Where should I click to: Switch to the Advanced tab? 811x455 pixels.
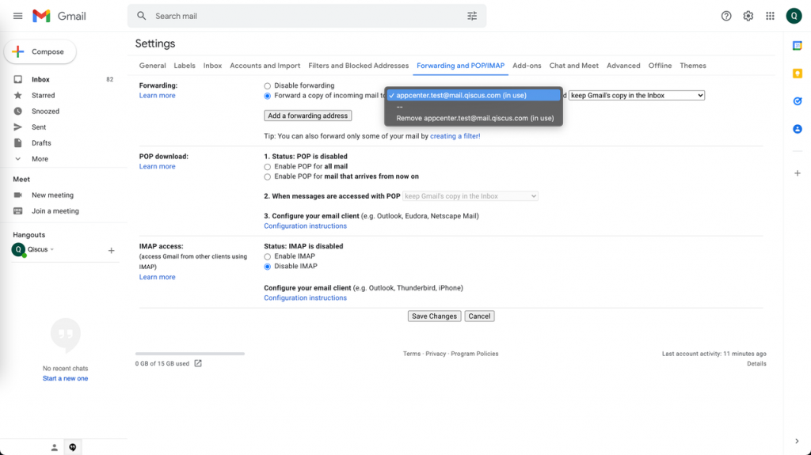pyautogui.click(x=623, y=66)
